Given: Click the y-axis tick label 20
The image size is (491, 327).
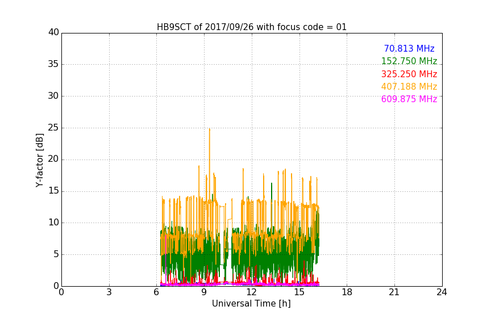Looking at the screenshot, I should tap(53, 159).
